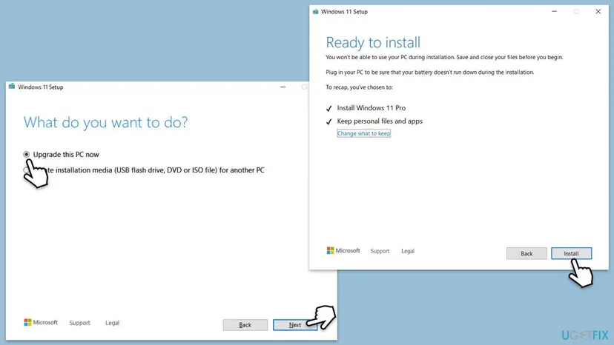Click Microsoft logo in Ready to install window
Viewport: 614px width, 345px height.
[x=343, y=250]
